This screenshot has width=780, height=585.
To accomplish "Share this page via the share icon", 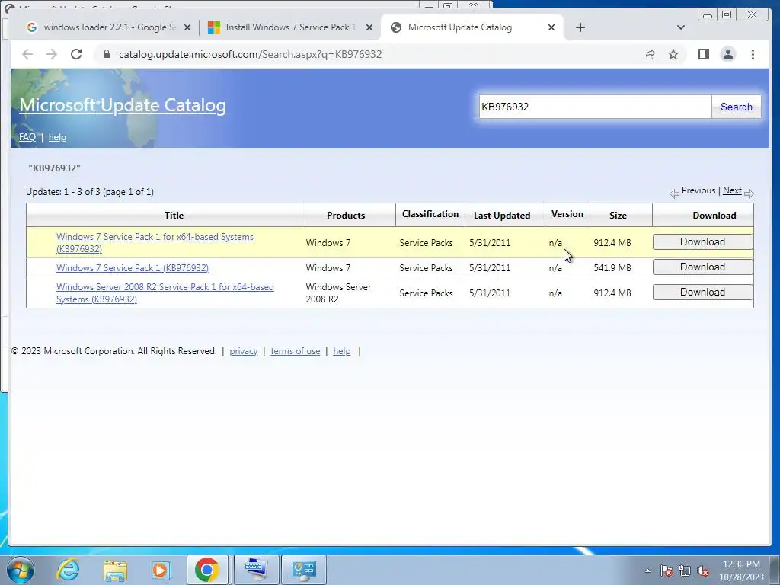I will (649, 54).
